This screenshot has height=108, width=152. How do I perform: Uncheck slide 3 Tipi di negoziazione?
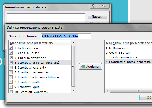[11, 58]
